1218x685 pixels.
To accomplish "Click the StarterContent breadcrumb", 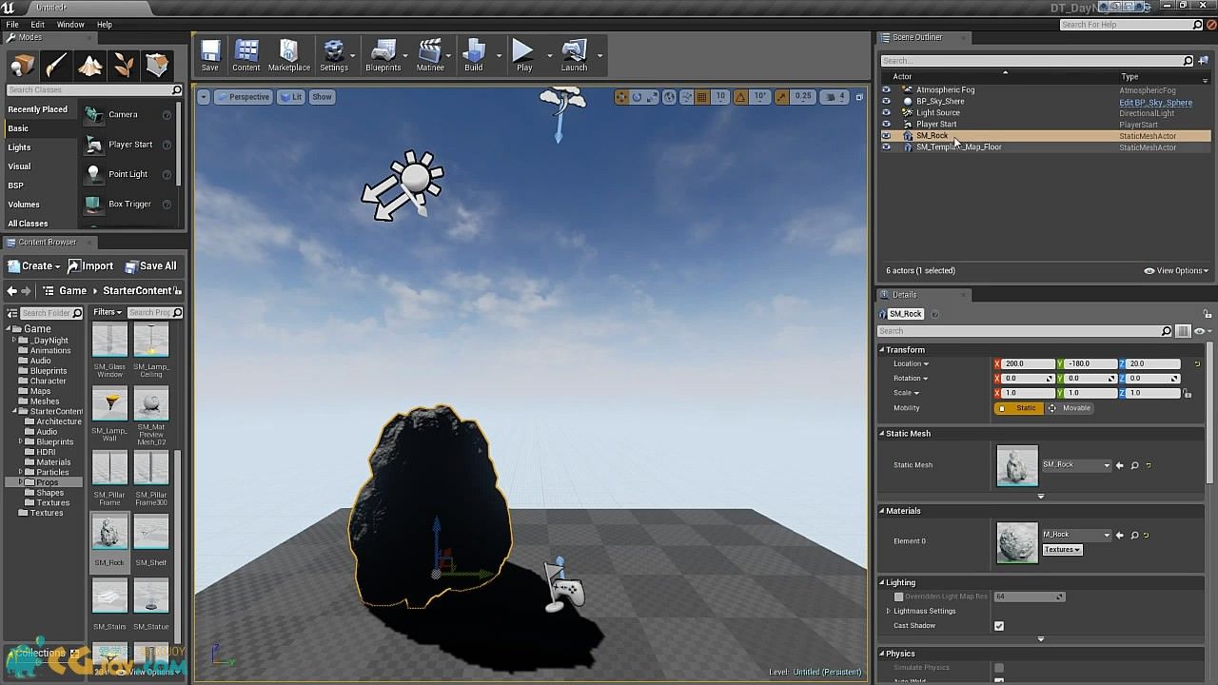I will click(x=137, y=291).
